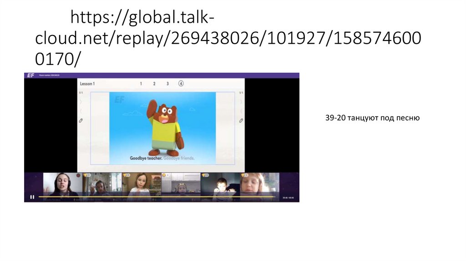This screenshot has height=261, width=466.
Task: Seek along the yellow replay progress bar
Action: pyautogui.click(x=157, y=196)
